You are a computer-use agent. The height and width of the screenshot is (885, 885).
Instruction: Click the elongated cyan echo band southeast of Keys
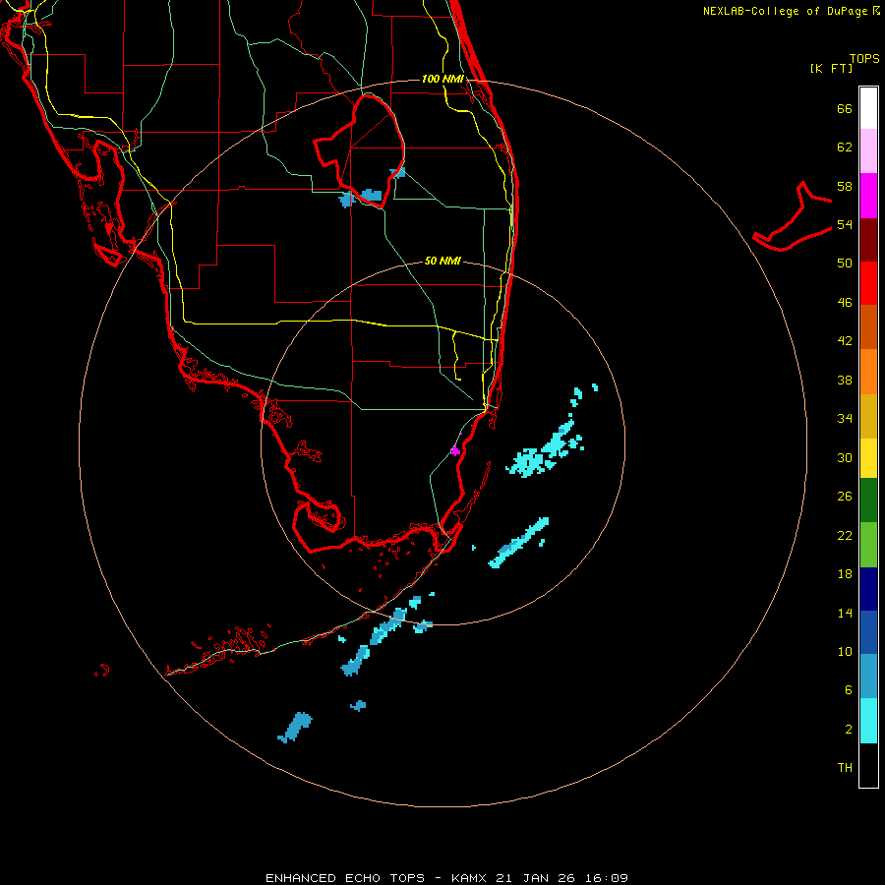click(x=518, y=543)
